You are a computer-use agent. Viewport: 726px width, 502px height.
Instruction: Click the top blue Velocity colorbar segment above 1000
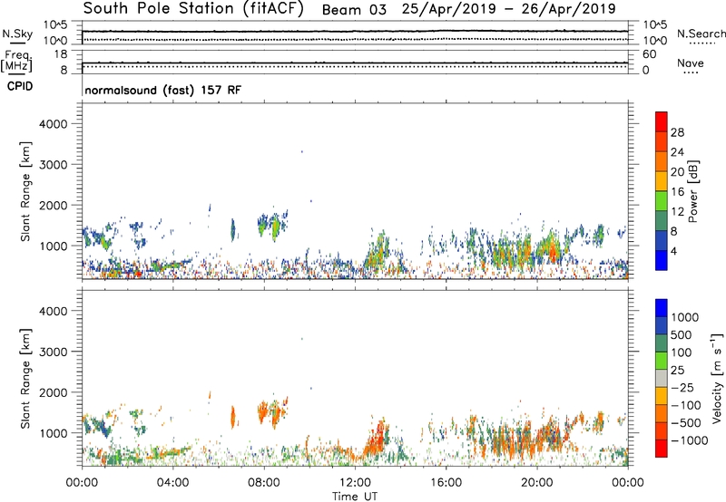click(x=662, y=308)
